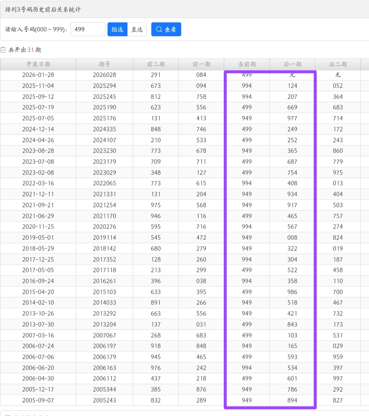Click the 前一期 column header

coord(201,64)
